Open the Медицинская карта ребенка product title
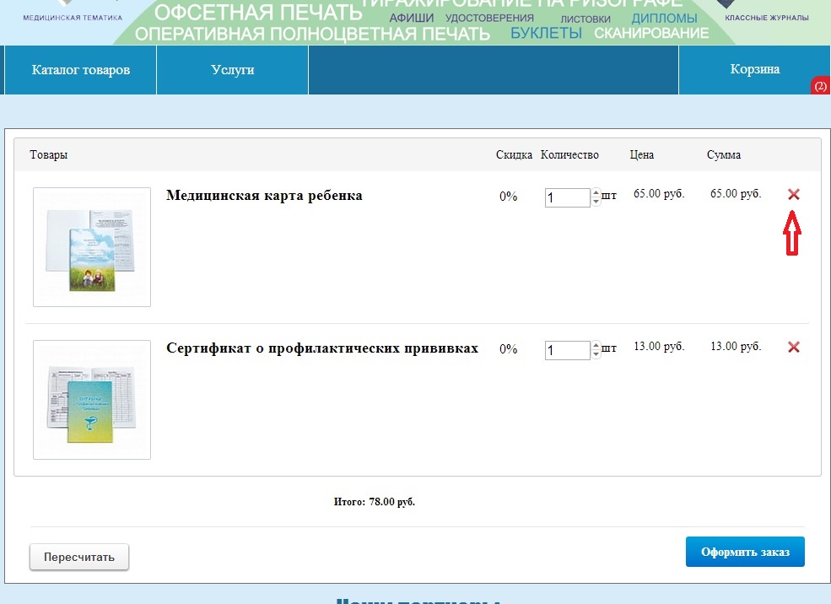 264,196
